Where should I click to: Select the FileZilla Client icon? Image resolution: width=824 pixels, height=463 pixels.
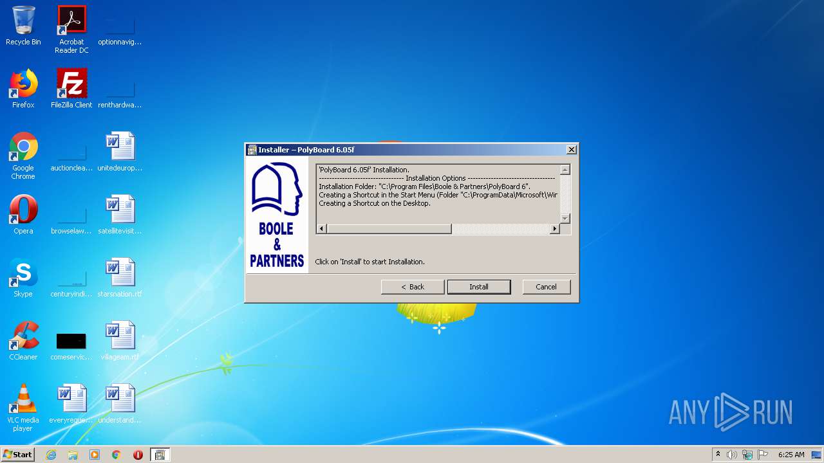pos(71,89)
